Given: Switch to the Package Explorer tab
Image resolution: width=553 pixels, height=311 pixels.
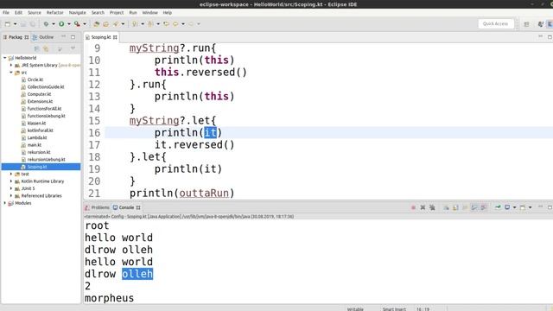Looking at the screenshot, I should 16,37.
